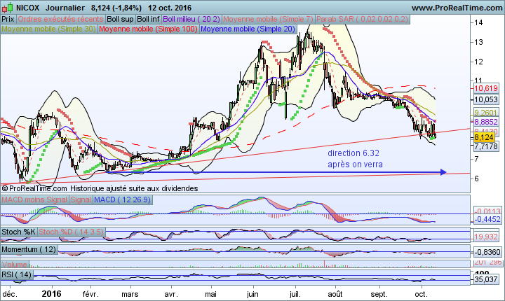Select Moyenne mobile (Simple 30) label
Image resolution: width=505 pixels, height=301 pixels.
coord(48,29)
